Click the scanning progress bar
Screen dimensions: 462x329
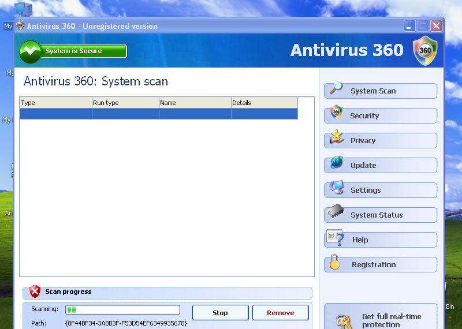pyautogui.click(x=122, y=310)
